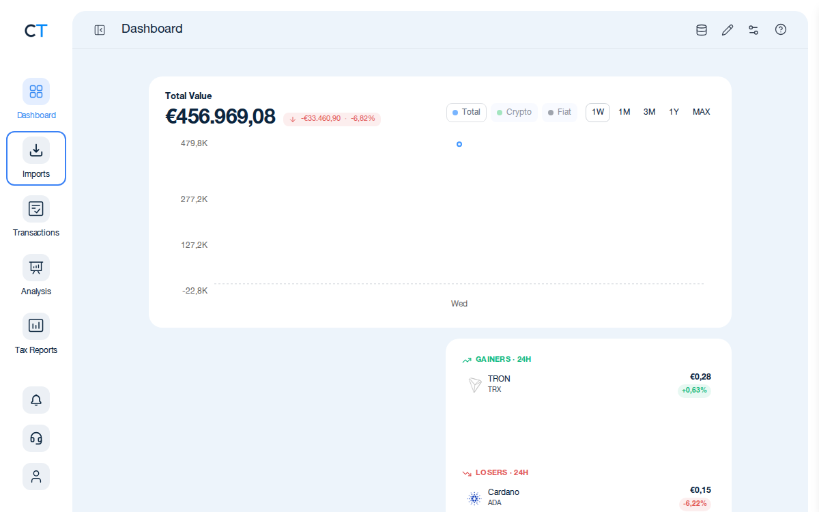This screenshot has width=819, height=512.
Task: Open user profile icon
Action: pyautogui.click(x=36, y=477)
